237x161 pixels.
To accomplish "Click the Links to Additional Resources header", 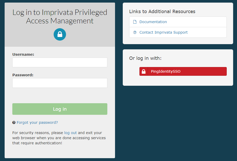I will [162, 11].
